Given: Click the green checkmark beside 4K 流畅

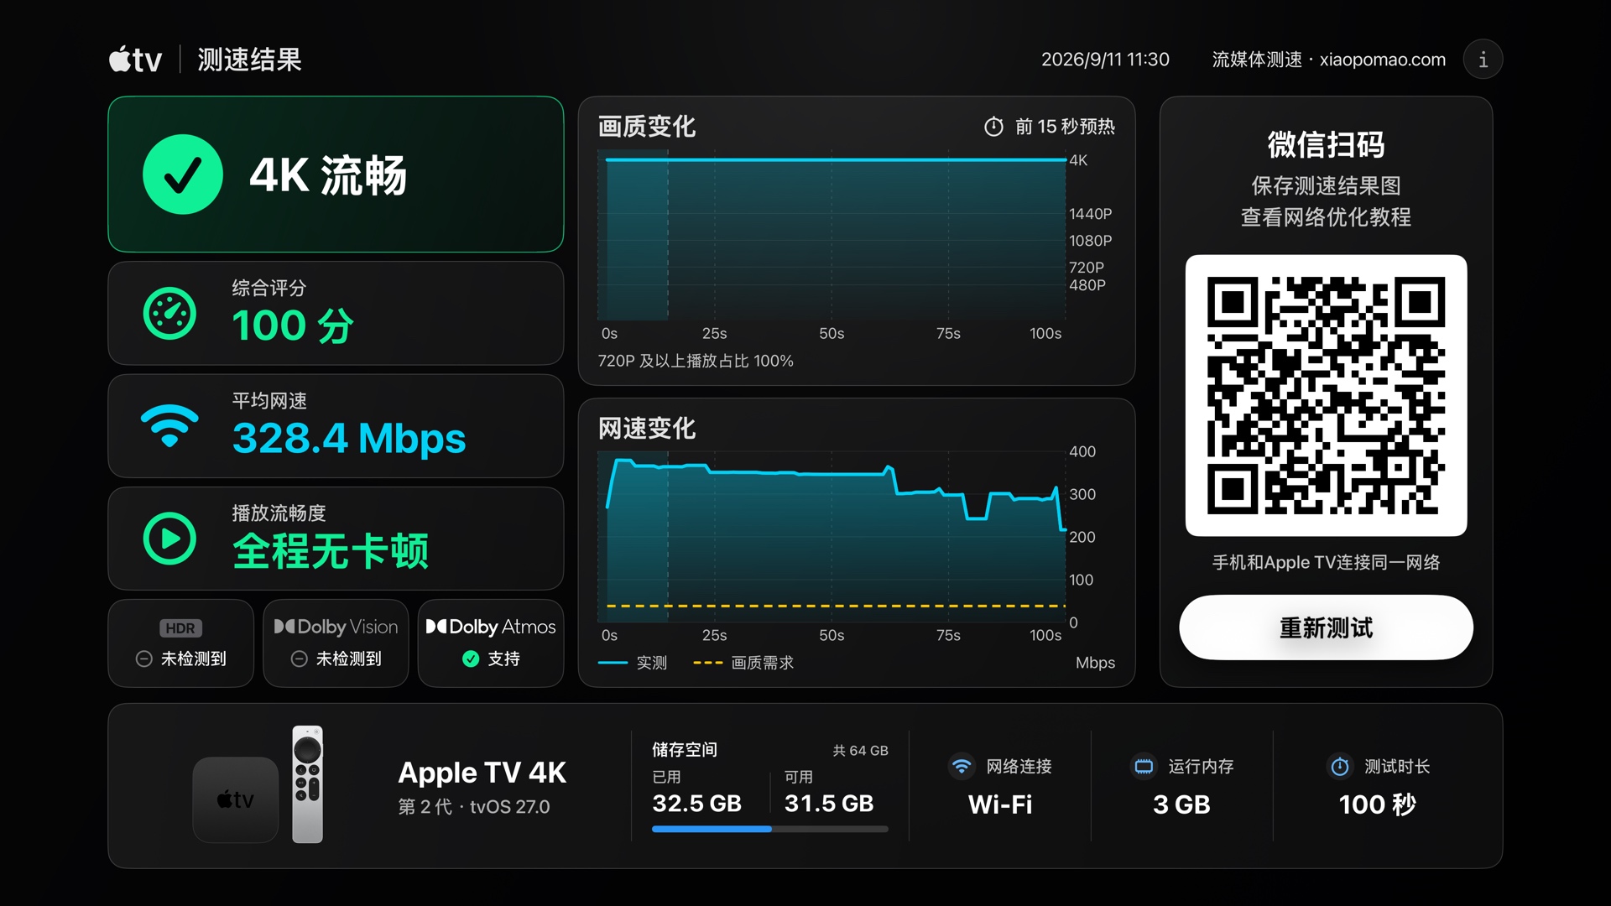Looking at the screenshot, I should [x=183, y=174].
